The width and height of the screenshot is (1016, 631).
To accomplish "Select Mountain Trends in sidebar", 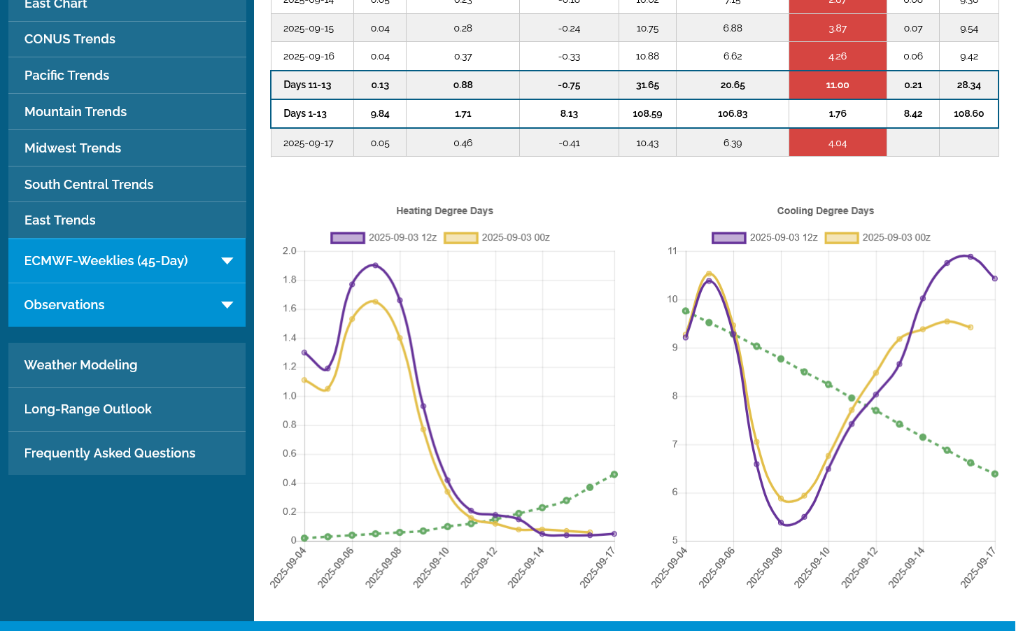I will [x=76, y=112].
